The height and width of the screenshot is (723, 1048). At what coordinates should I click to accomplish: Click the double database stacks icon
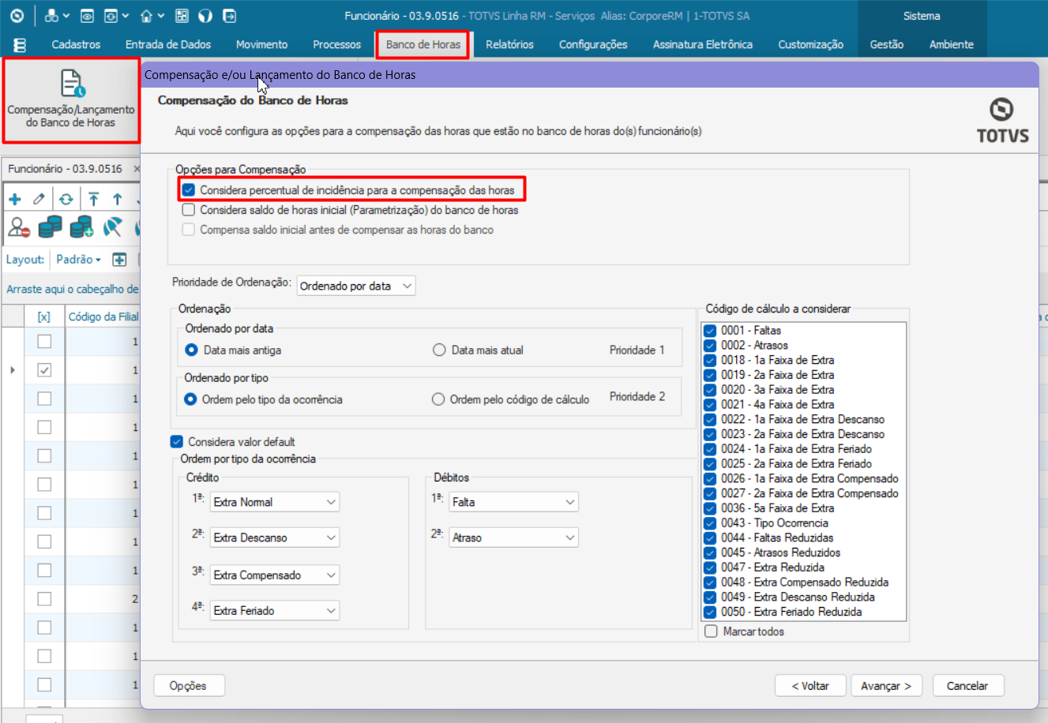pos(50,228)
